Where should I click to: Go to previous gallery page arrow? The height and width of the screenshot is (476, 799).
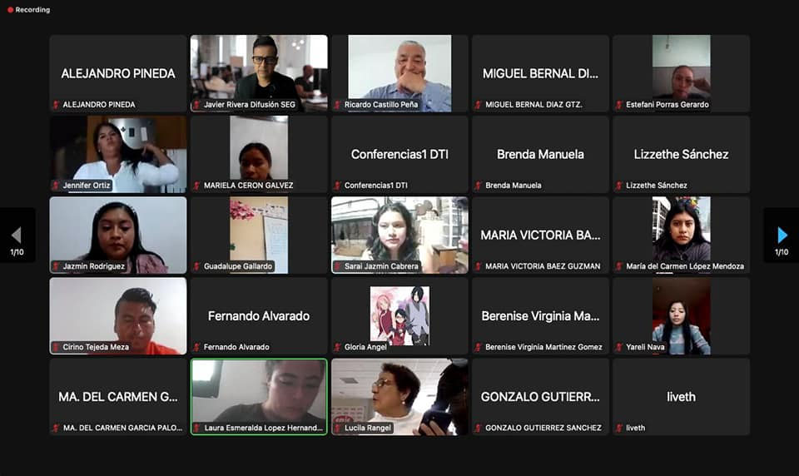pos(17,235)
